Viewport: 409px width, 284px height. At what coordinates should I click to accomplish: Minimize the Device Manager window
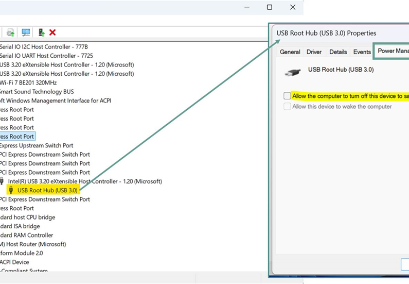tap(247, 7)
